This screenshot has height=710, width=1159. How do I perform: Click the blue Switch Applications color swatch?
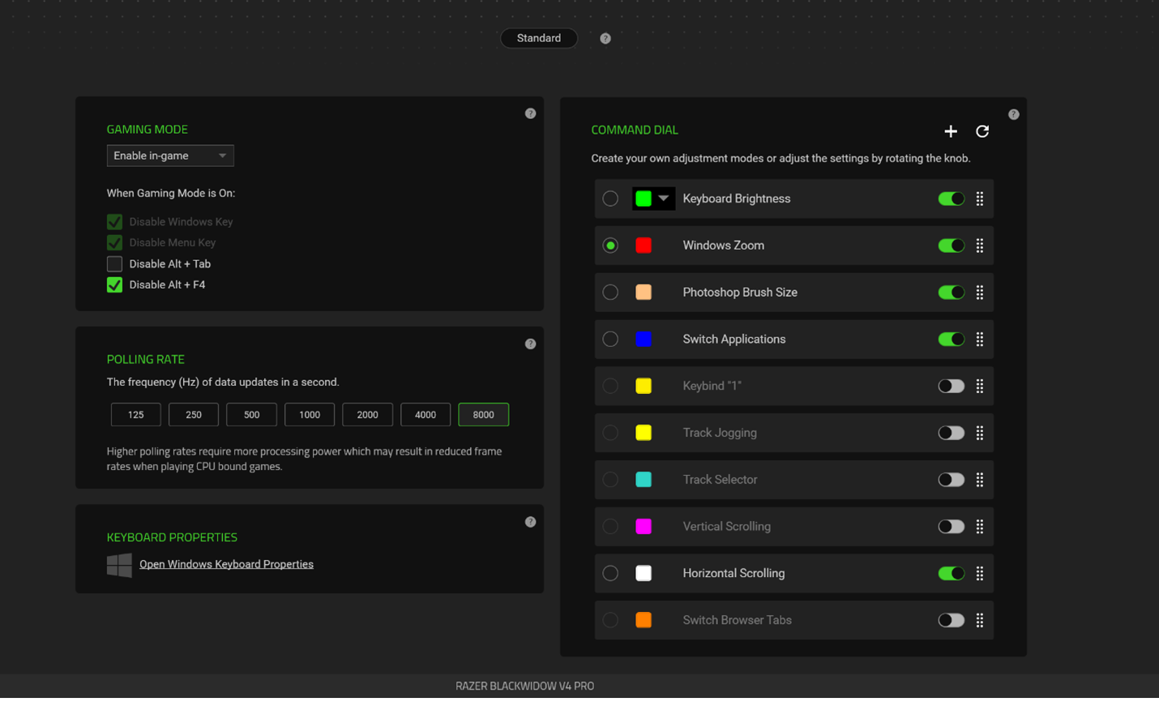(644, 340)
